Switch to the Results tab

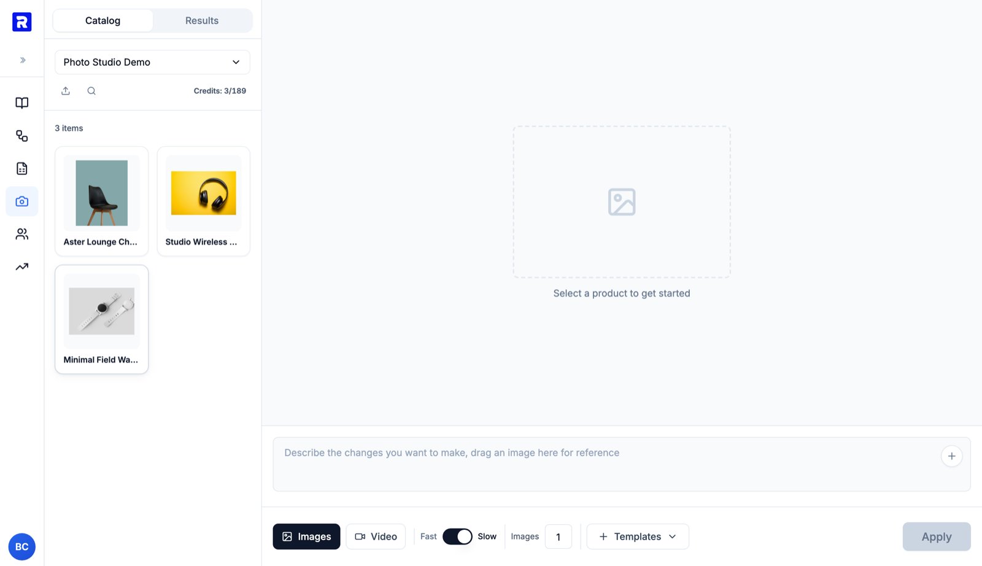tap(202, 20)
